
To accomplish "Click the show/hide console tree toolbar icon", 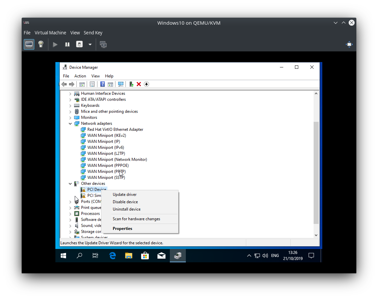I will tap(82, 84).
